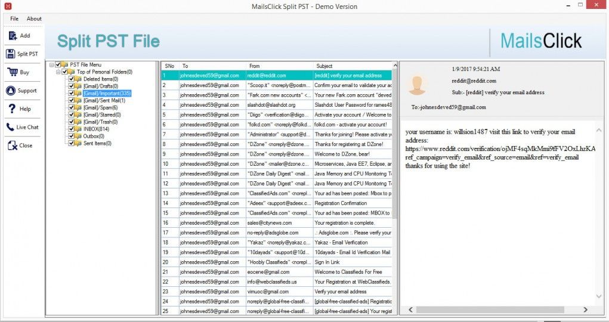This screenshot has width=609, height=322.
Task: Select email 'Sign In Link' from Hoobly
Action: click(x=277, y=262)
